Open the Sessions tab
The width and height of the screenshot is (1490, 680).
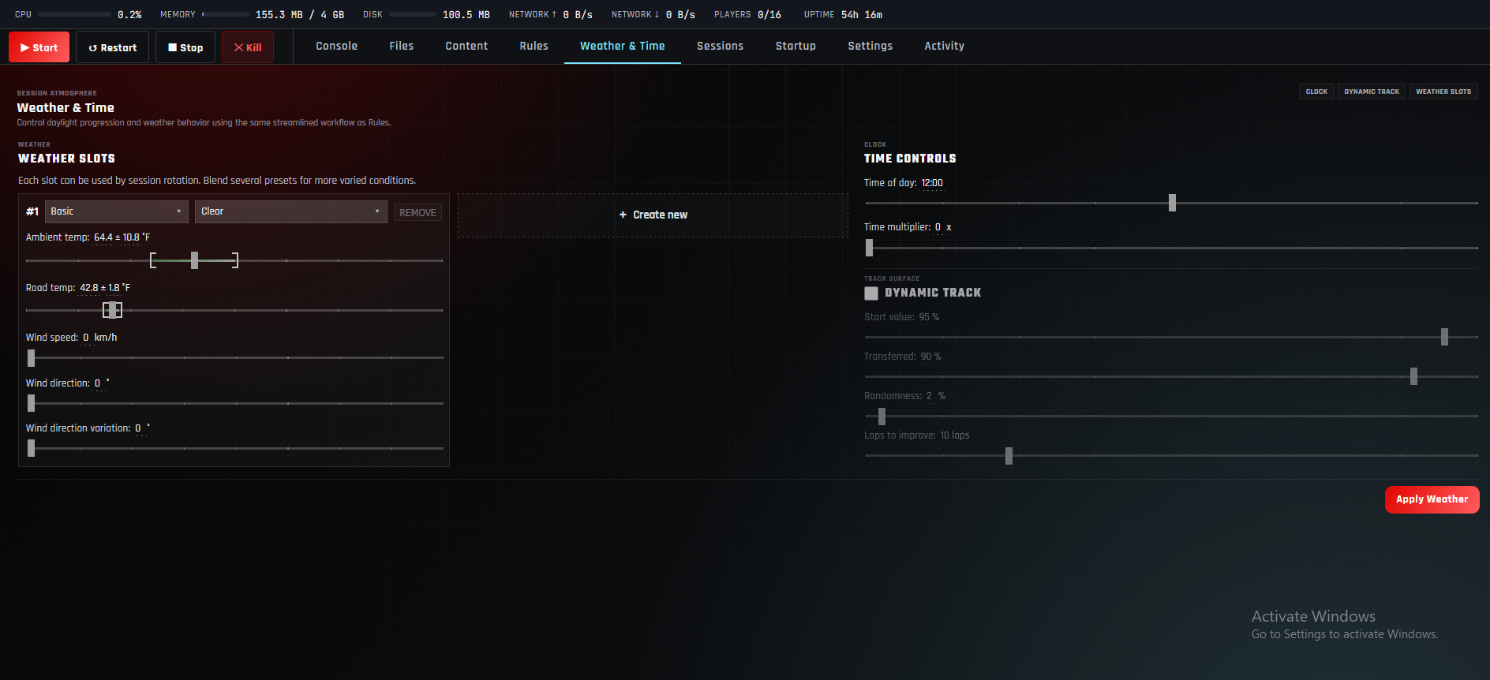pyautogui.click(x=721, y=46)
